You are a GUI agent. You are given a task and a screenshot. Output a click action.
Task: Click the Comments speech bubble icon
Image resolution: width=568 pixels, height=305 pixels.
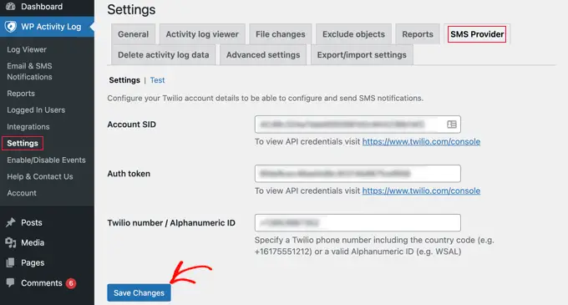pos(11,282)
